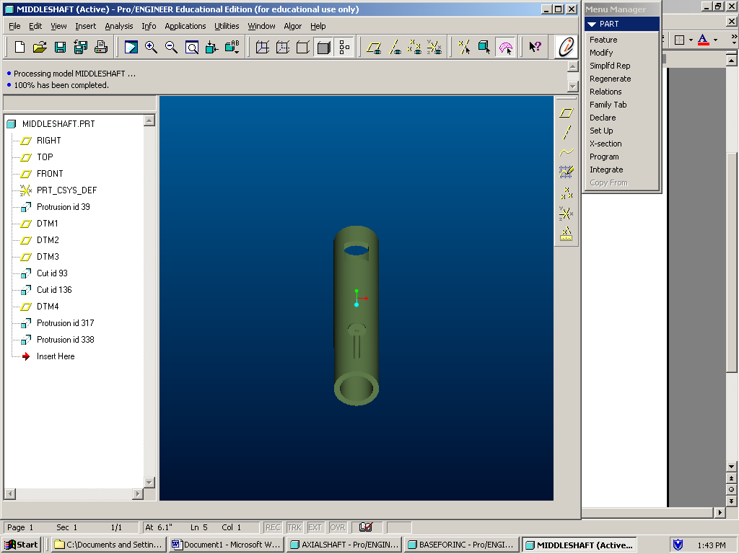The height and width of the screenshot is (554, 739).
Task: Click the font color A button in Word
Action: click(703, 40)
